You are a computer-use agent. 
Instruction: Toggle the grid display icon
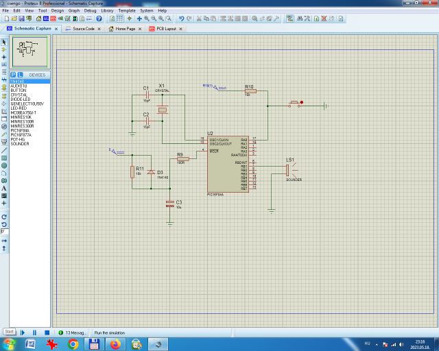120,19
